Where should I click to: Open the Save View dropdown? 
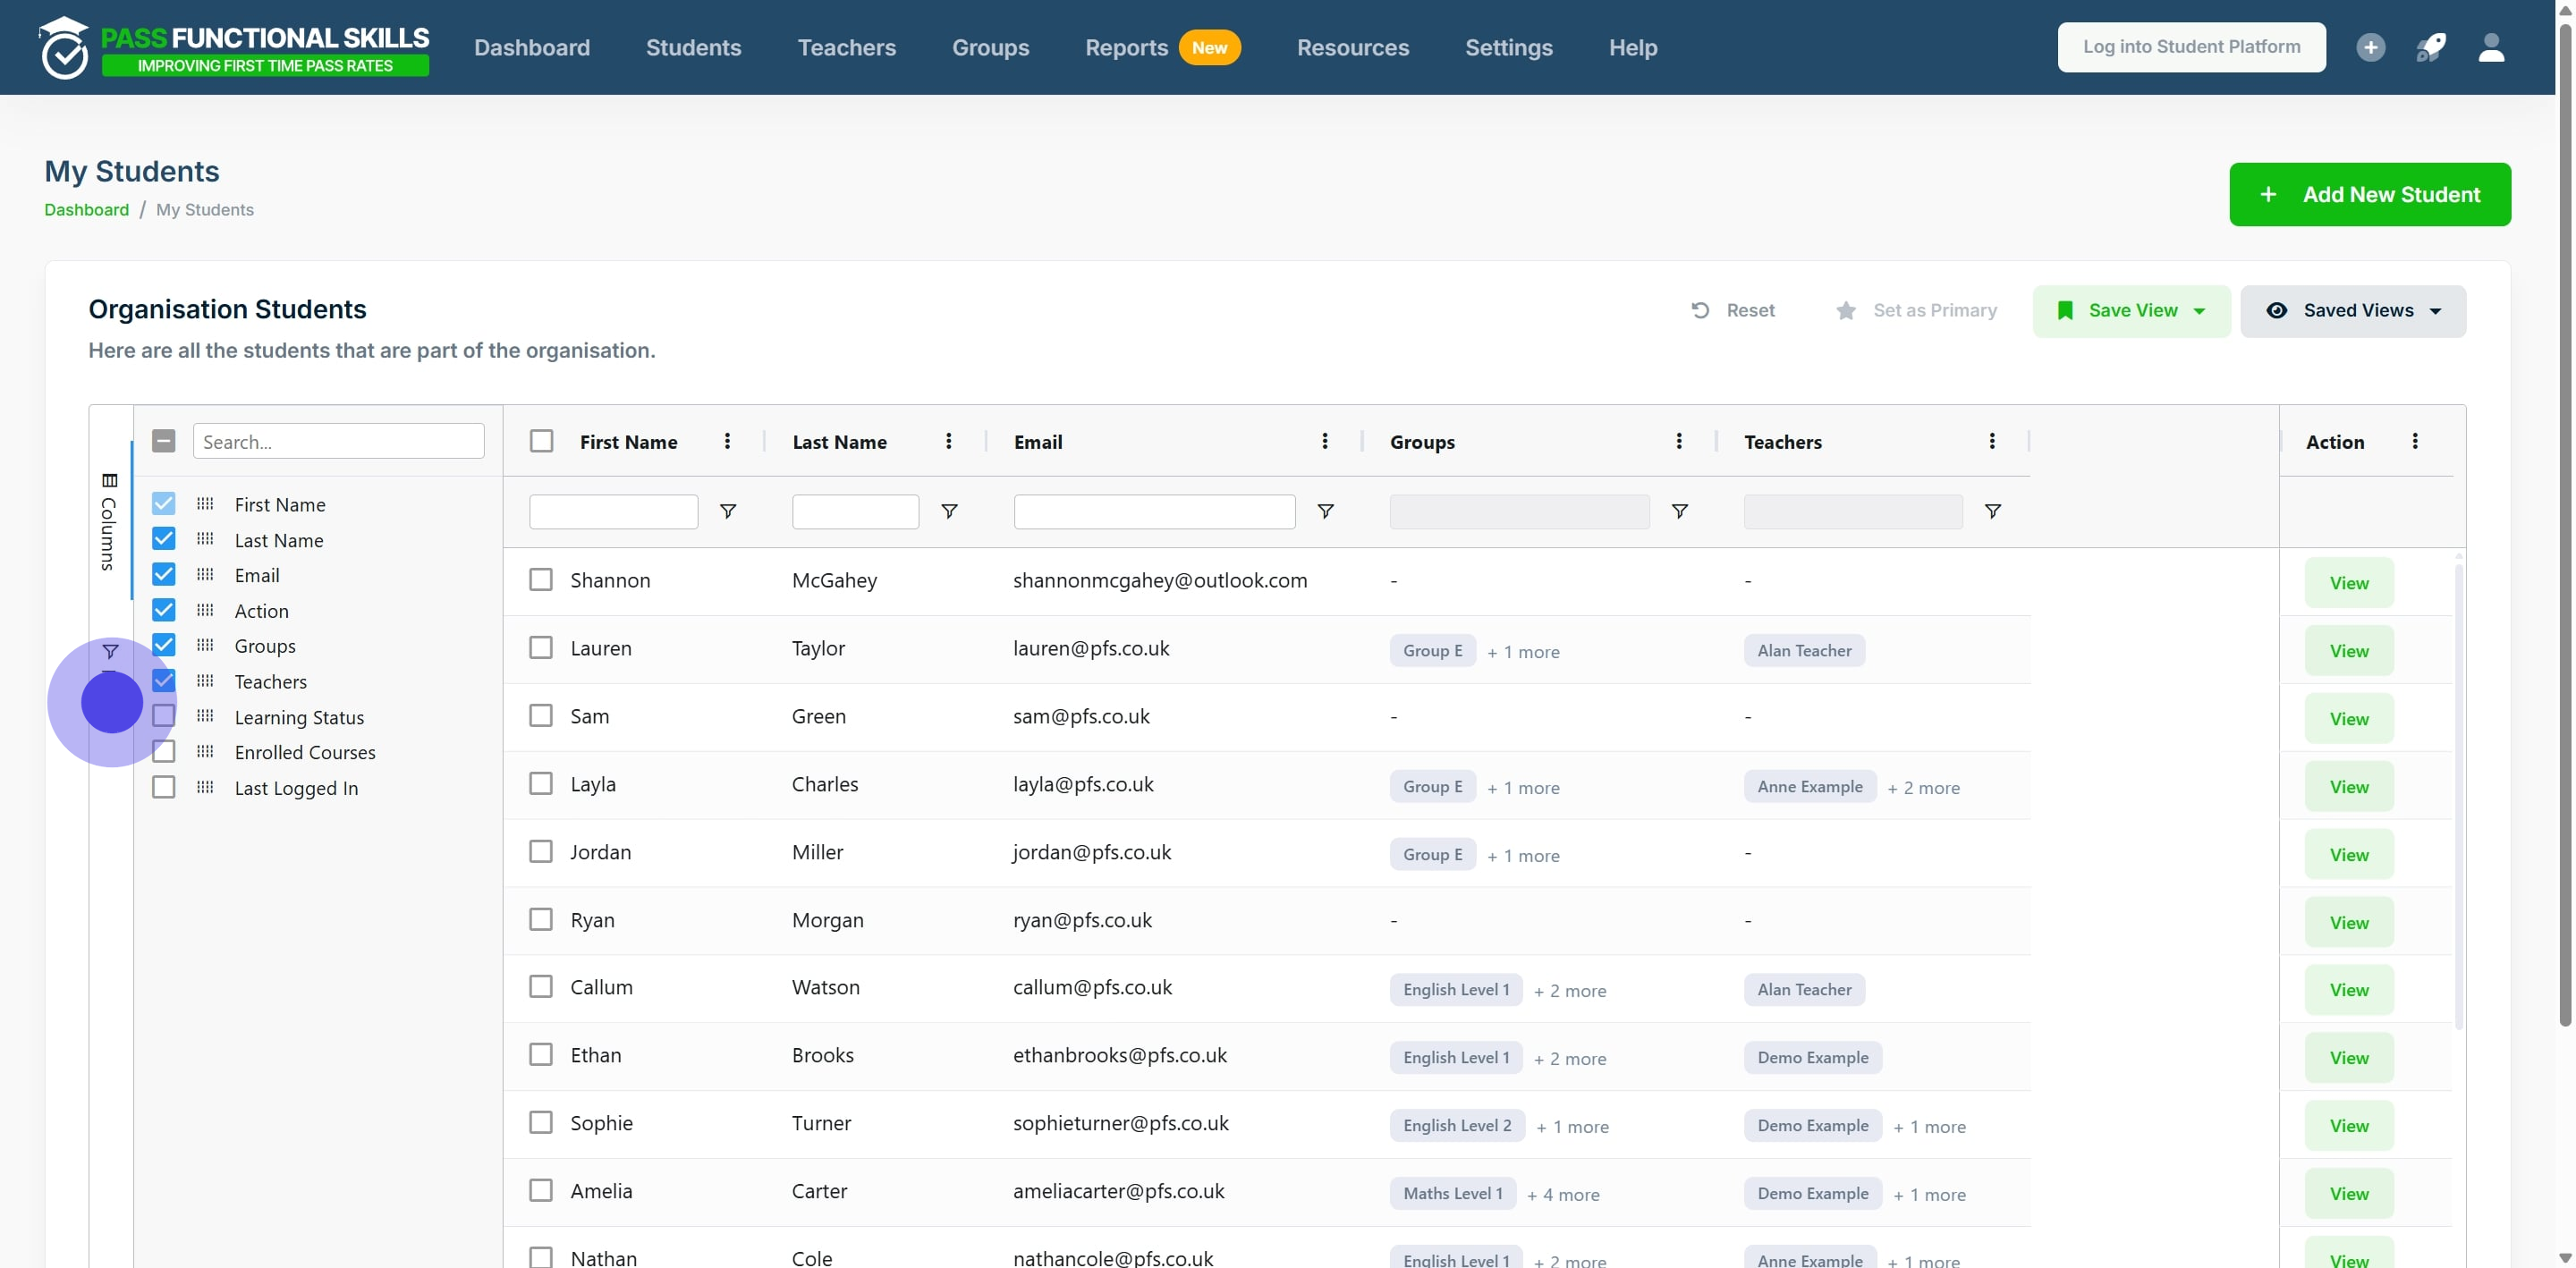(2131, 310)
